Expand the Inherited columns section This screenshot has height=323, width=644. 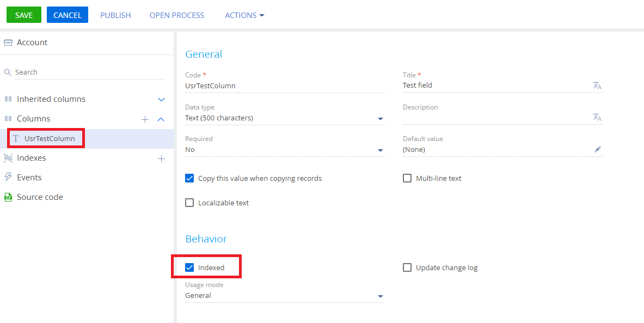pos(162,100)
